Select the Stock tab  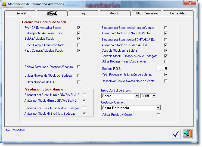point(52,13)
